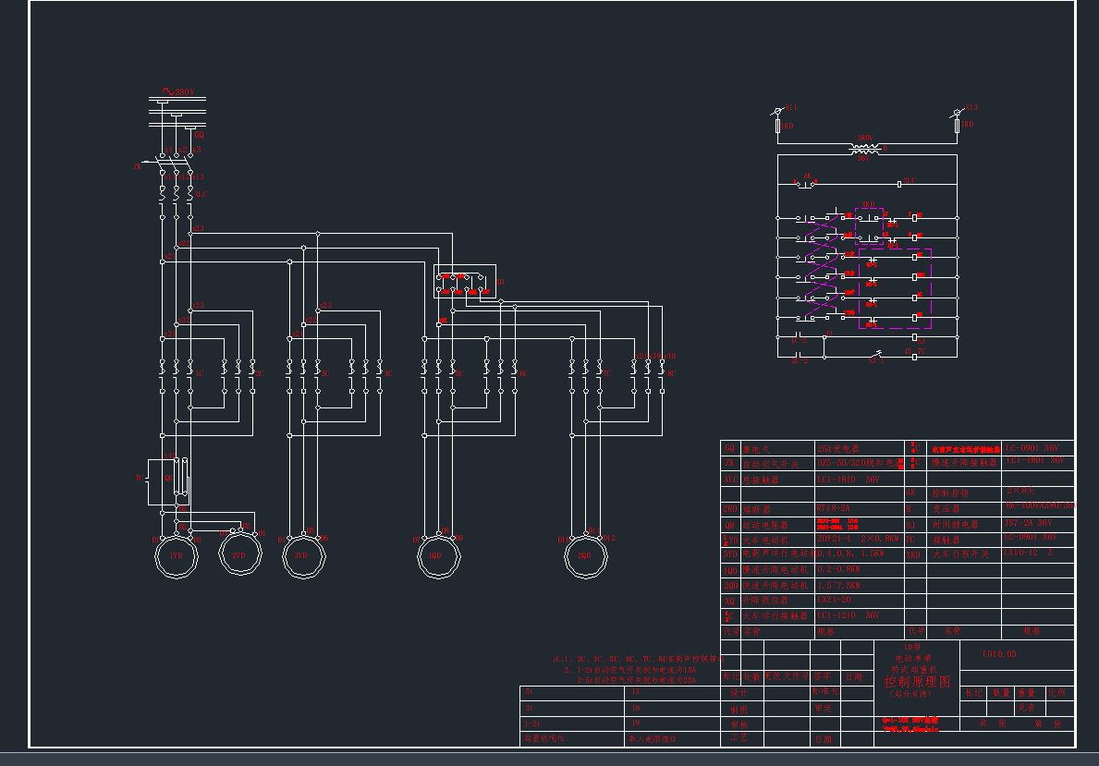Select the left 1RD fuse under X11
Image resolution: width=1099 pixels, height=766 pixels.
[778, 125]
